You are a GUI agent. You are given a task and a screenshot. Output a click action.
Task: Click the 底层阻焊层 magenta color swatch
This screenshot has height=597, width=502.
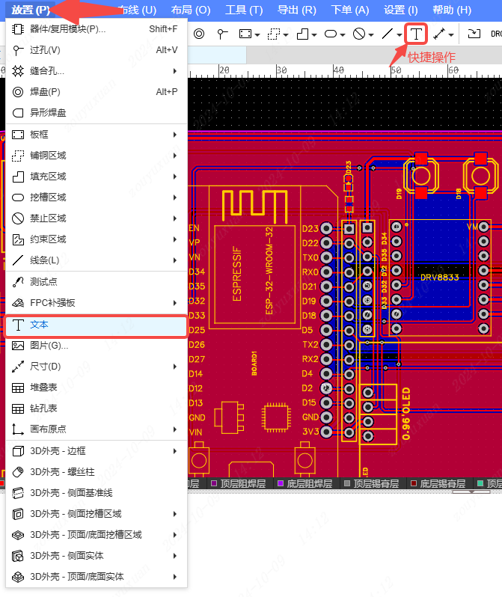(x=281, y=483)
